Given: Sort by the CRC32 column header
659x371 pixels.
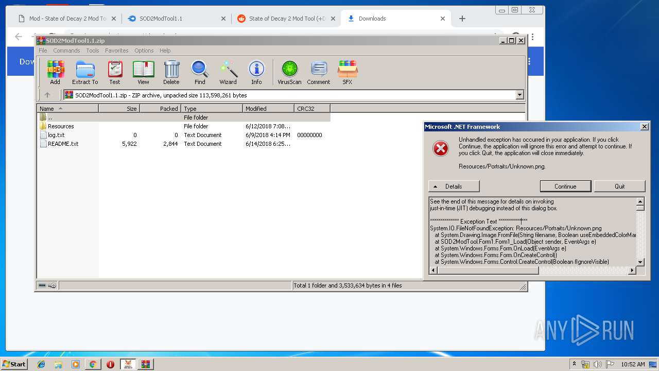Looking at the screenshot, I should click(x=312, y=108).
